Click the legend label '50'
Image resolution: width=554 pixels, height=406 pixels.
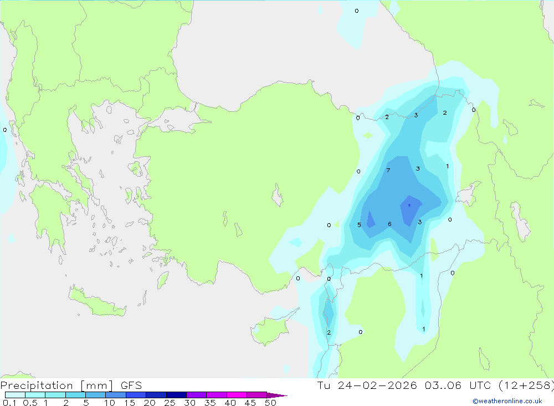pyautogui.click(x=271, y=403)
